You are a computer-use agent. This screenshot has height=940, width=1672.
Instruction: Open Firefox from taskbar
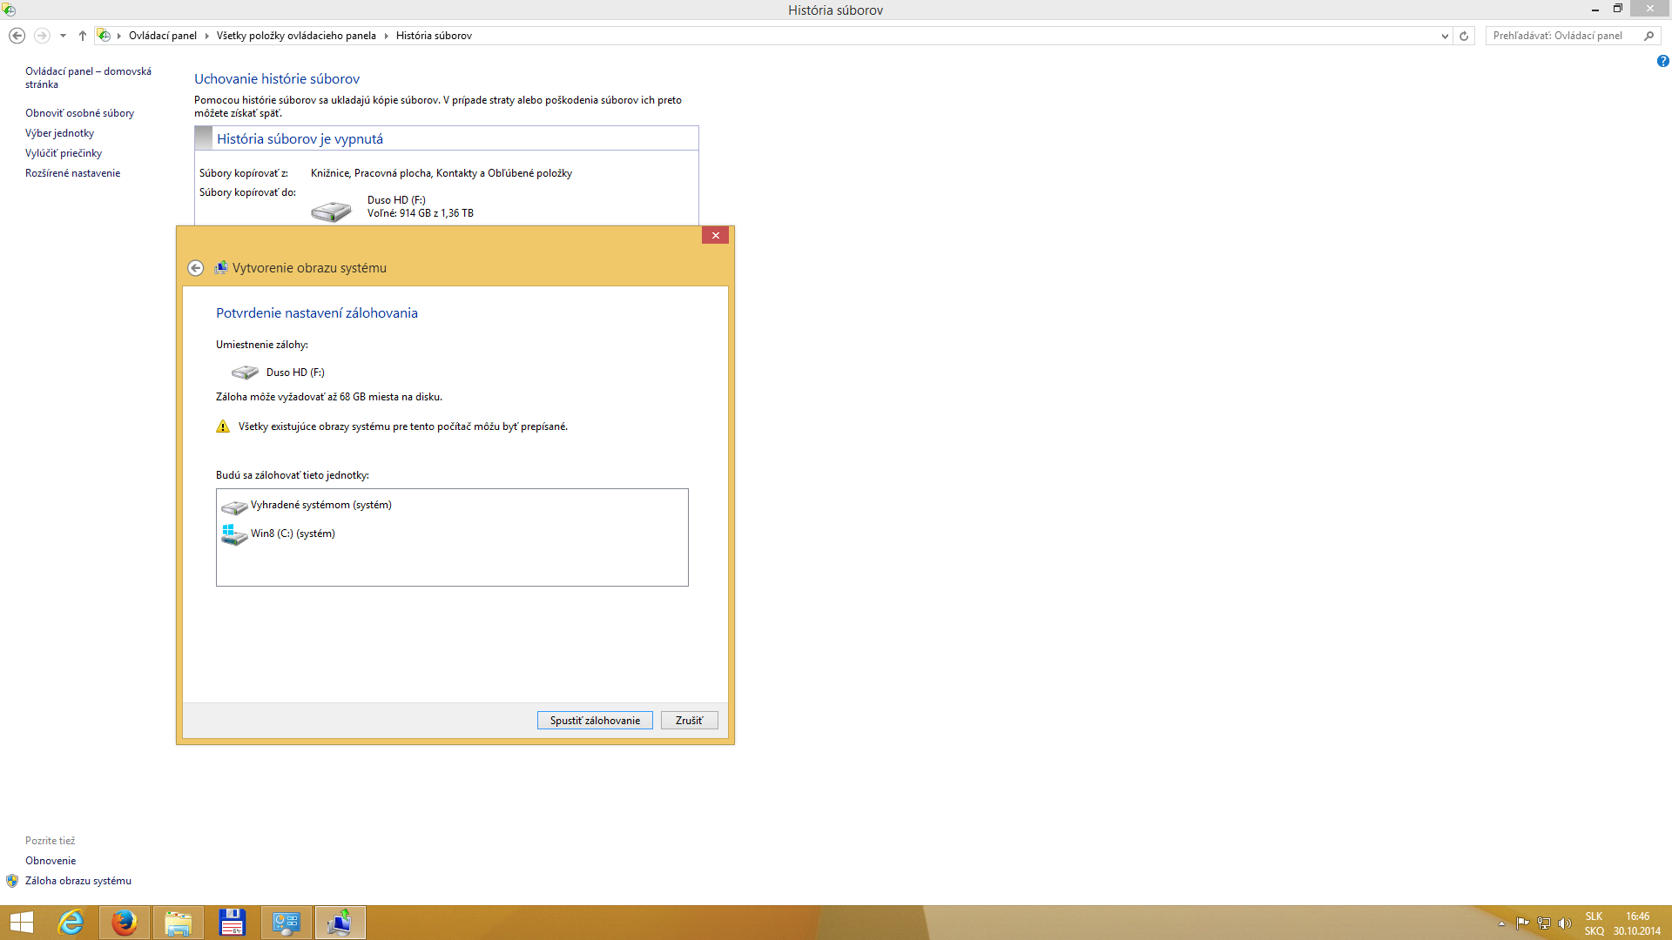pos(125,923)
